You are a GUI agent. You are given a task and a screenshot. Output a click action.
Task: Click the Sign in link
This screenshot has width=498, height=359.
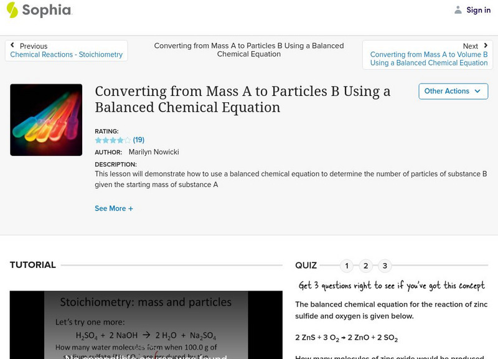(478, 10)
